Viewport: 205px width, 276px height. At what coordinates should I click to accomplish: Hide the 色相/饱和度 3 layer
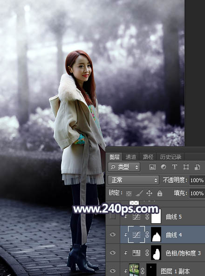point(113,253)
